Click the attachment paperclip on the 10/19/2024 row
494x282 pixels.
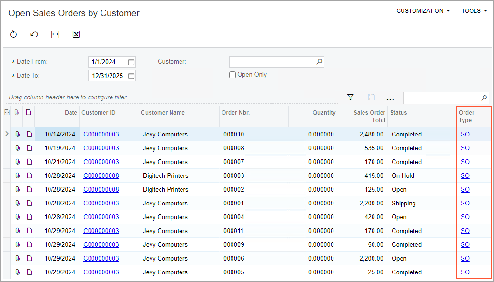click(17, 148)
